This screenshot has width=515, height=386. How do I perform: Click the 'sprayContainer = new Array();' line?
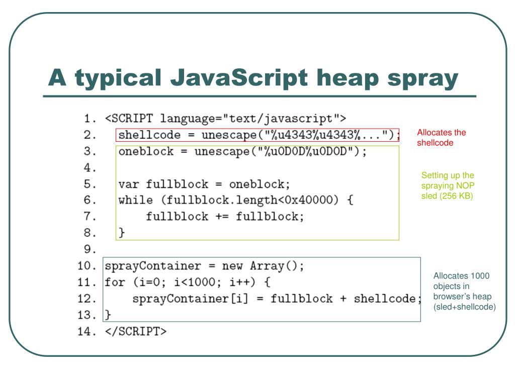[204, 266]
